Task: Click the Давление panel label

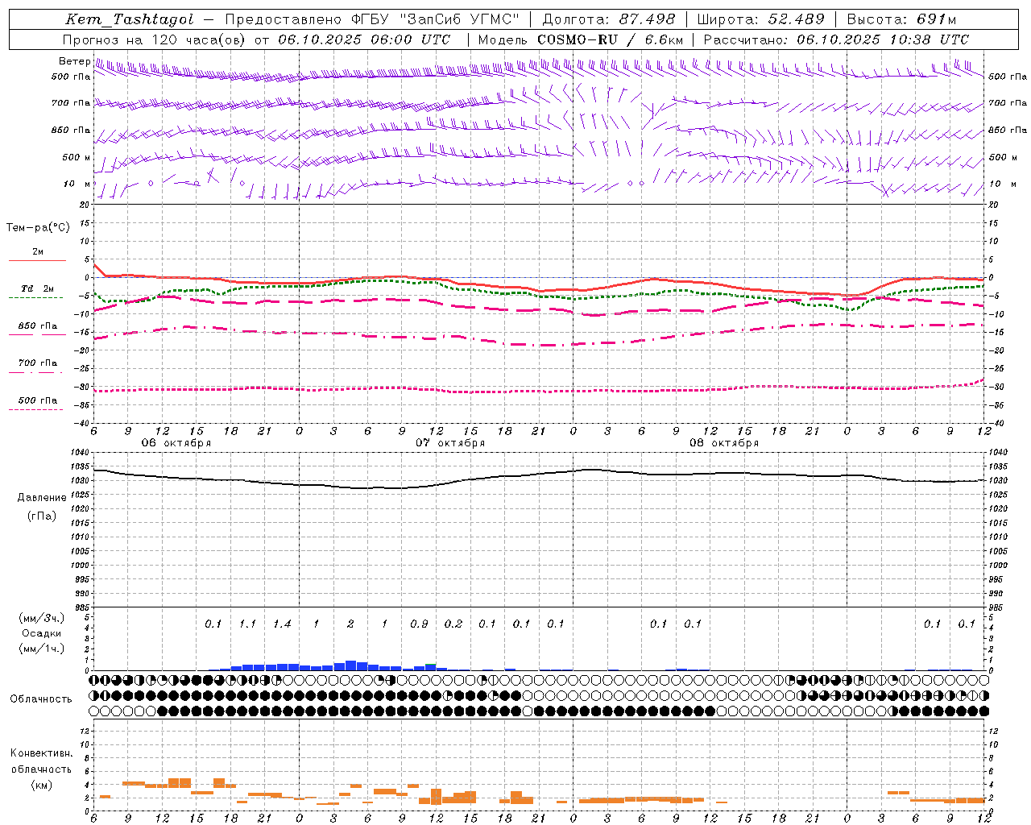Action: pos(42,498)
